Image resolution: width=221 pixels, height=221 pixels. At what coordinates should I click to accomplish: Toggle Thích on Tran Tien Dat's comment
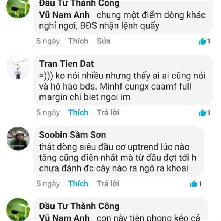click(x=78, y=112)
